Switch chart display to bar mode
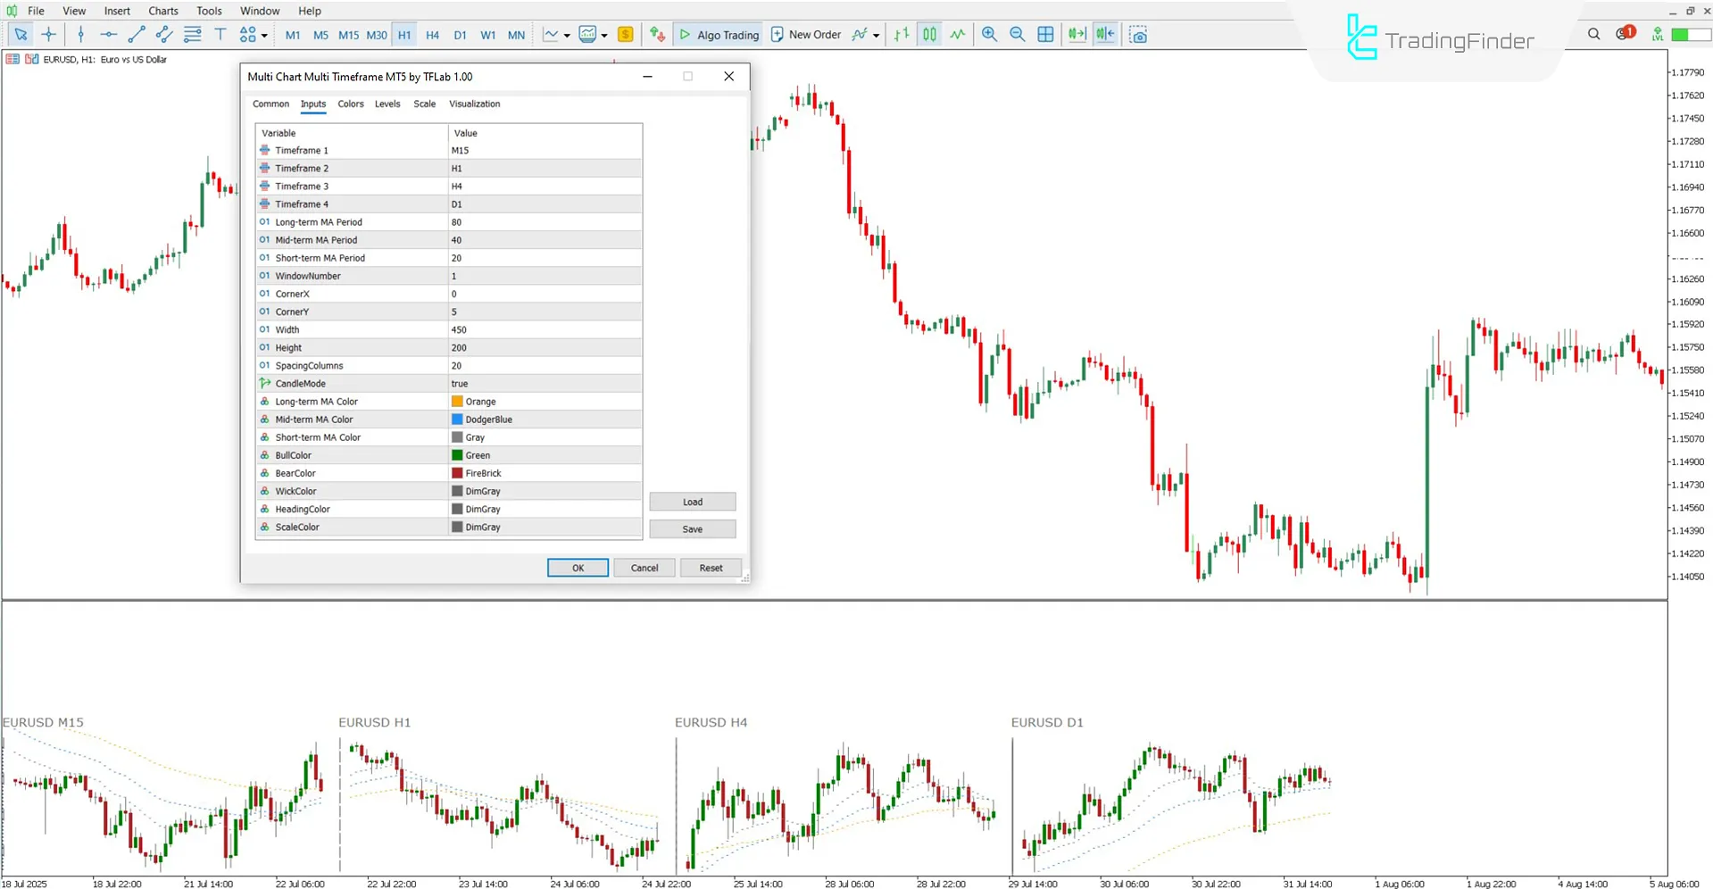Screen dimensions: 1713x889 (x=901, y=34)
